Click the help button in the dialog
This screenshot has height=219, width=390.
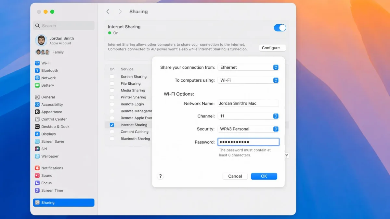point(160,176)
